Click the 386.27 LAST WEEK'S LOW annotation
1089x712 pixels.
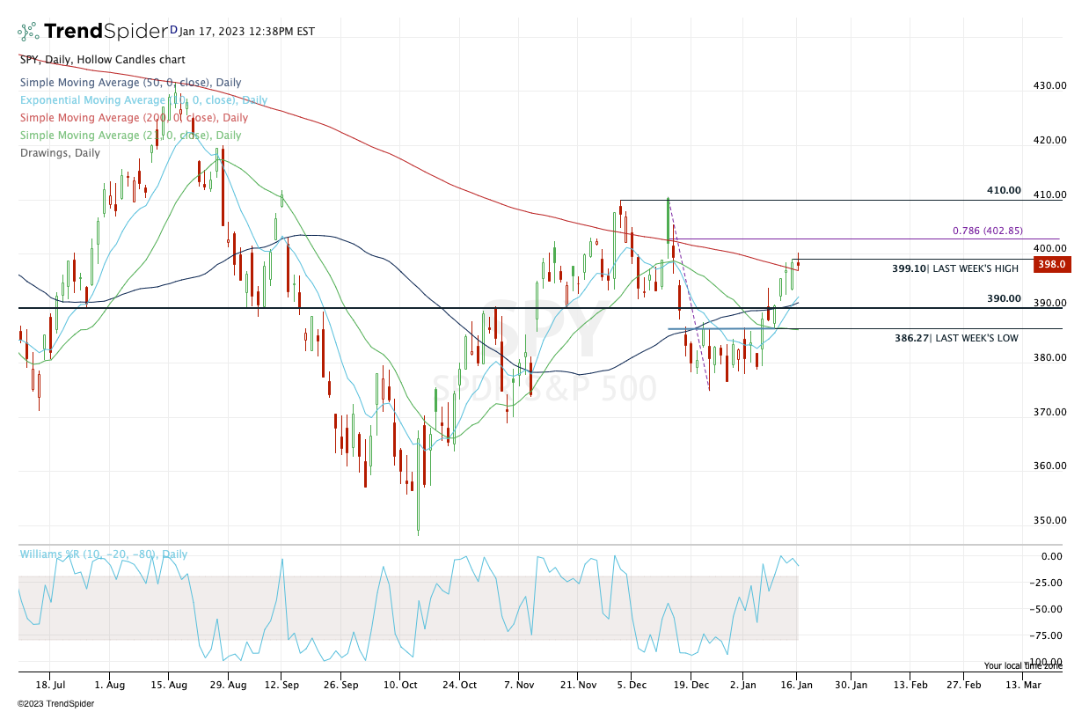tap(957, 337)
